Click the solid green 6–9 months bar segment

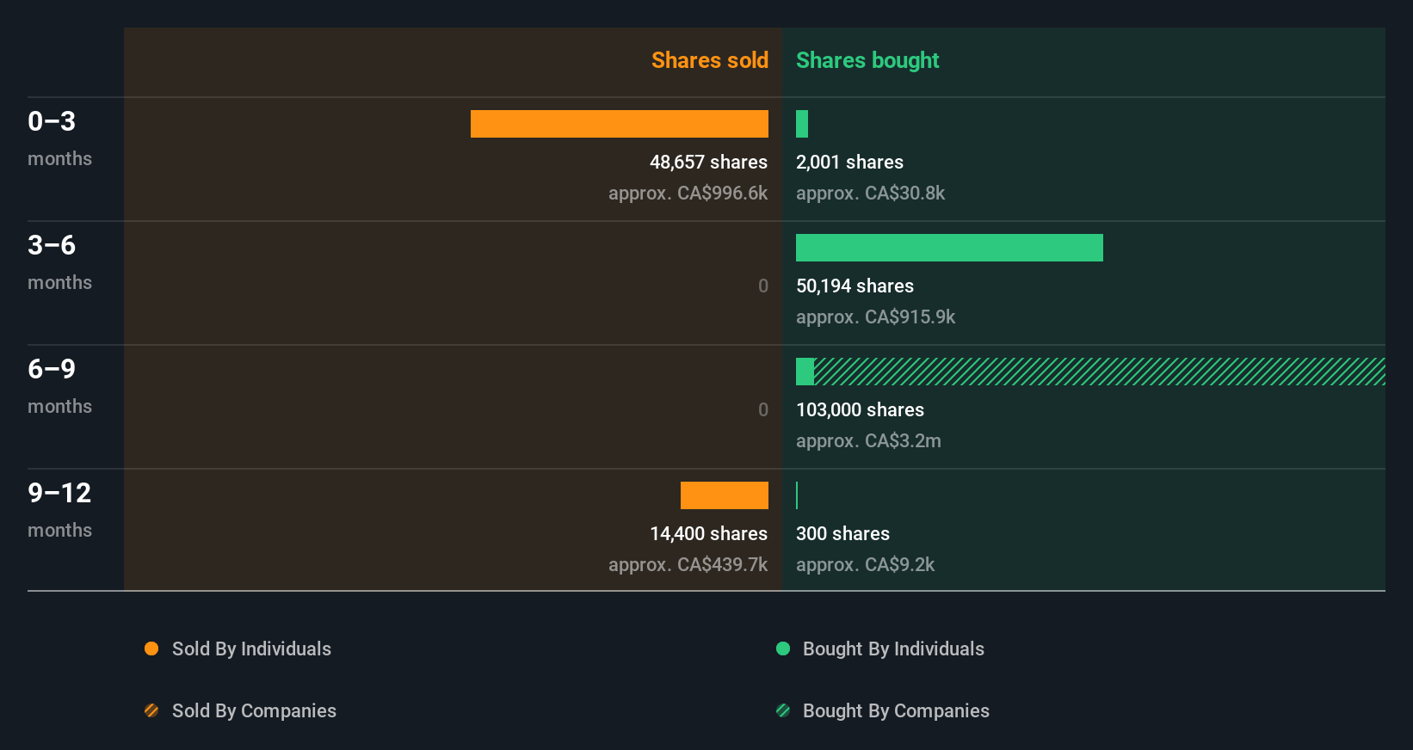[x=805, y=372]
